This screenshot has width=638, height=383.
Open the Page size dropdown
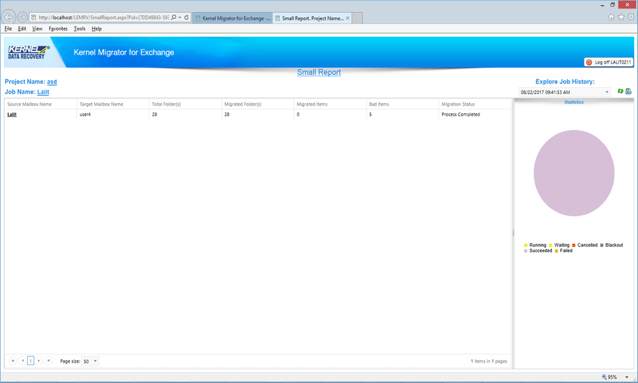click(96, 361)
